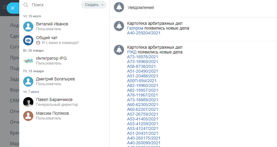Screen dimensions: 277x147
Task: Open chat with Виталий Иванов
Action: (x=52, y=26)
